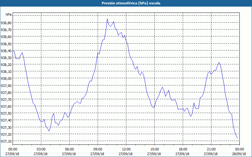Click the chart title 'Presión atmosférica [hPa] escala'
The width and height of the screenshot is (252, 157).
coord(126,3)
